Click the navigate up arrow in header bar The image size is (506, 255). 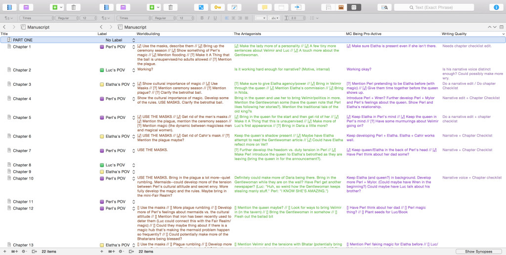click(490, 27)
